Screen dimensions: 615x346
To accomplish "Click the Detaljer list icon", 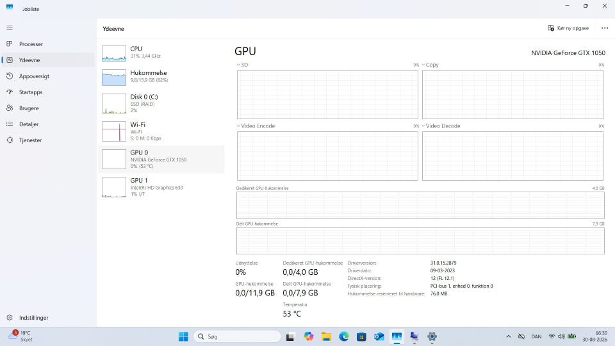I will pyautogui.click(x=10, y=124).
